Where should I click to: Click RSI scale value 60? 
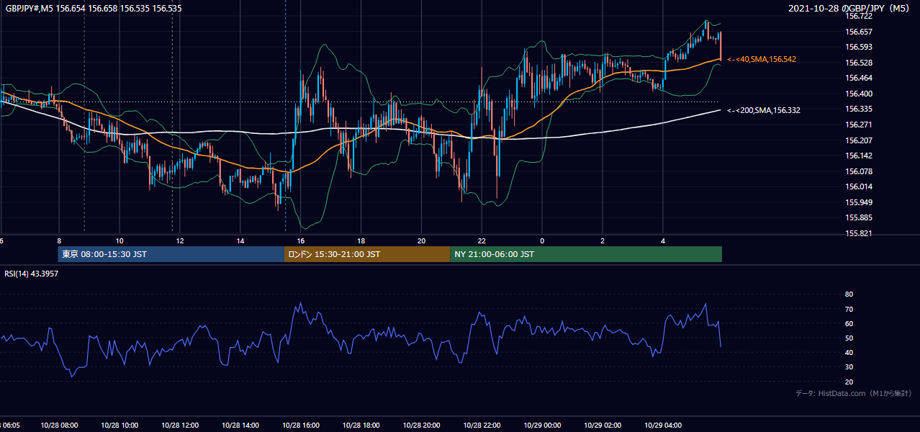849,324
